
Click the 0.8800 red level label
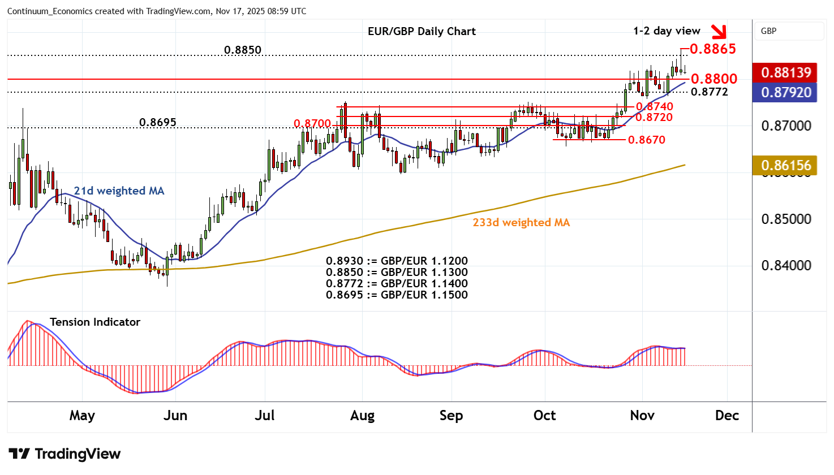[x=713, y=79]
